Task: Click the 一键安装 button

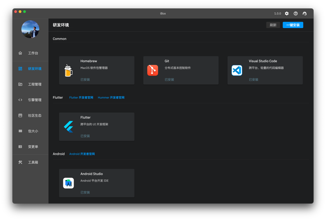Action: [x=293, y=25]
